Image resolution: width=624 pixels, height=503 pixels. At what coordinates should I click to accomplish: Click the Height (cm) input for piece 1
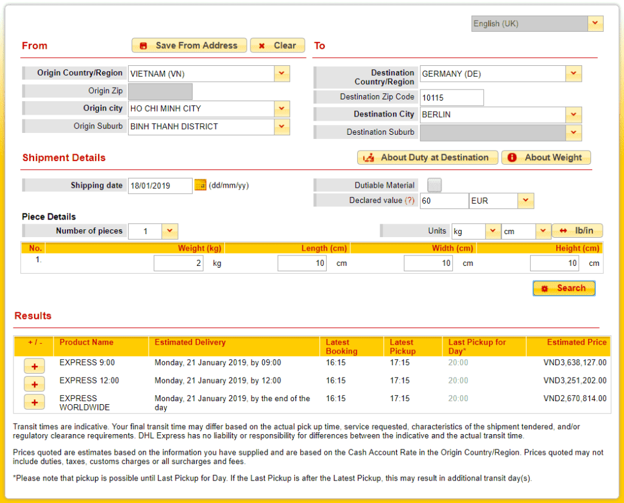point(555,263)
